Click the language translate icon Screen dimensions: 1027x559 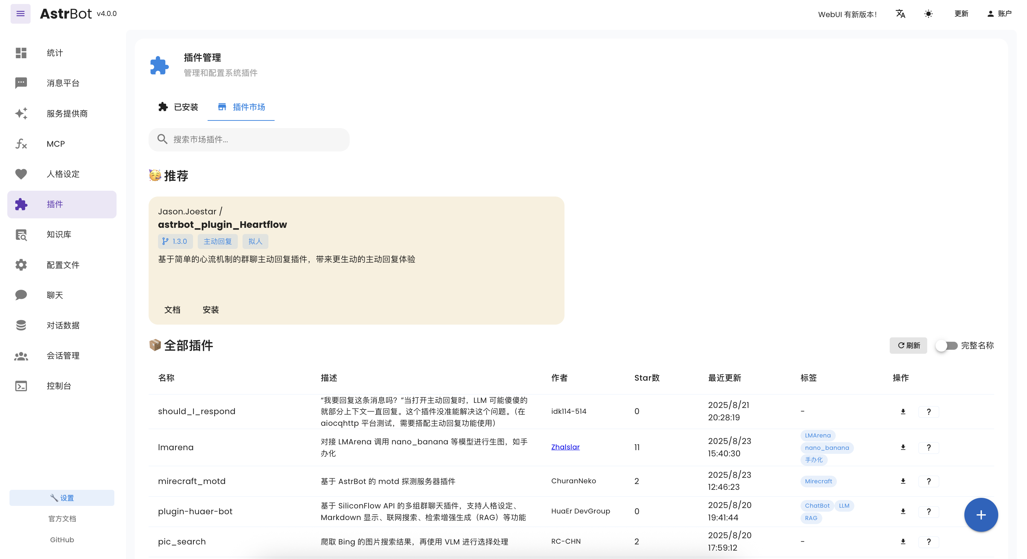pyautogui.click(x=900, y=14)
